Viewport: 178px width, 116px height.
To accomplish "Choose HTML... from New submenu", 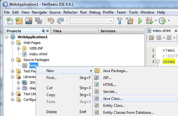I will click(x=110, y=85).
